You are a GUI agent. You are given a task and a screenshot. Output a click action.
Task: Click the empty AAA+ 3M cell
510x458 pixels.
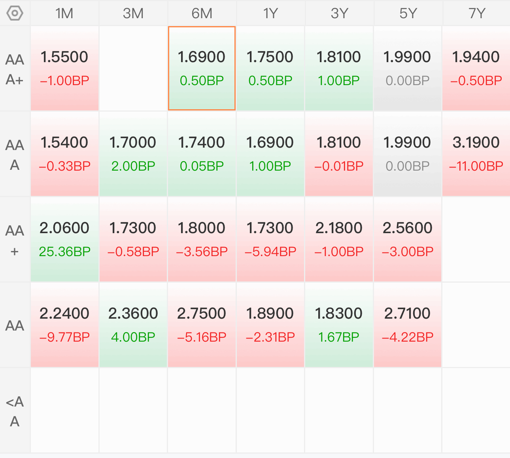pos(133,68)
